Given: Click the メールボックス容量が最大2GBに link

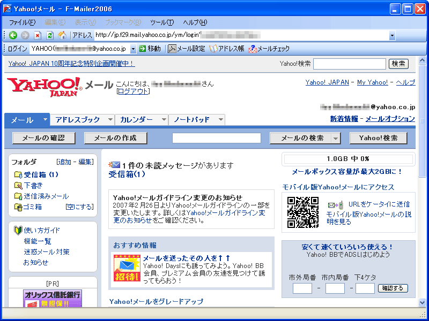Looking at the screenshot, I should (x=347, y=172).
